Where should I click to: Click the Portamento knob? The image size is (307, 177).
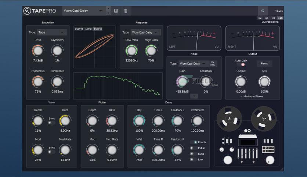tap(197, 121)
